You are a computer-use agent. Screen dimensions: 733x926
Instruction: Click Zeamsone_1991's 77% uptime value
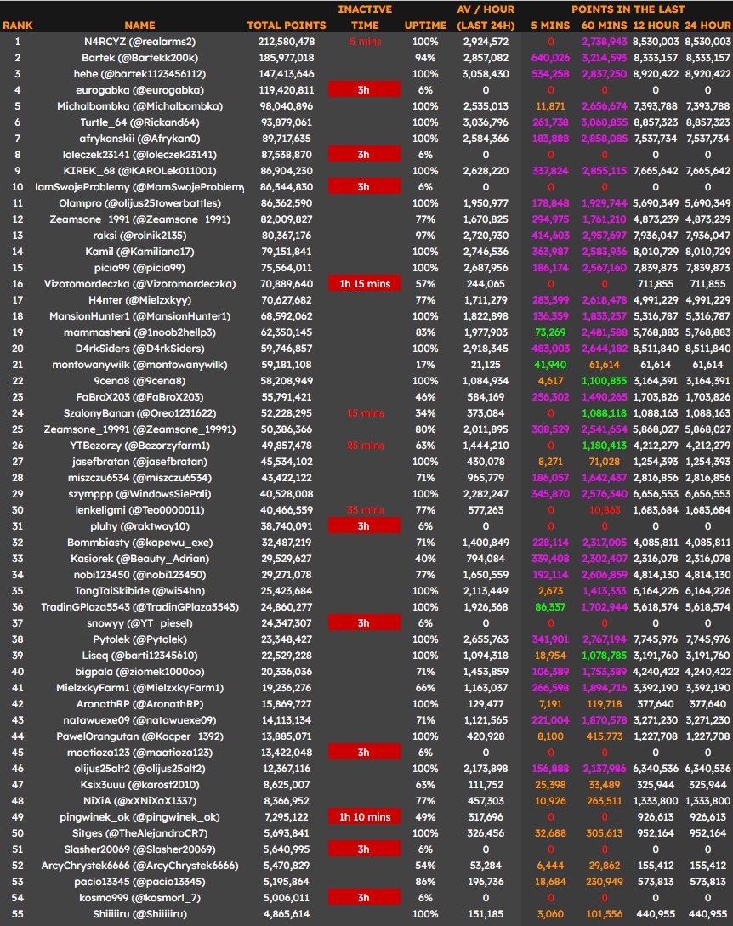click(x=425, y=219)
